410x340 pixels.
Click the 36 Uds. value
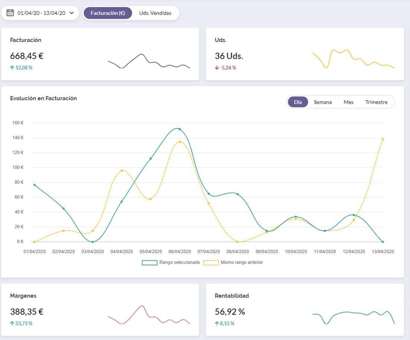[229, 56]
